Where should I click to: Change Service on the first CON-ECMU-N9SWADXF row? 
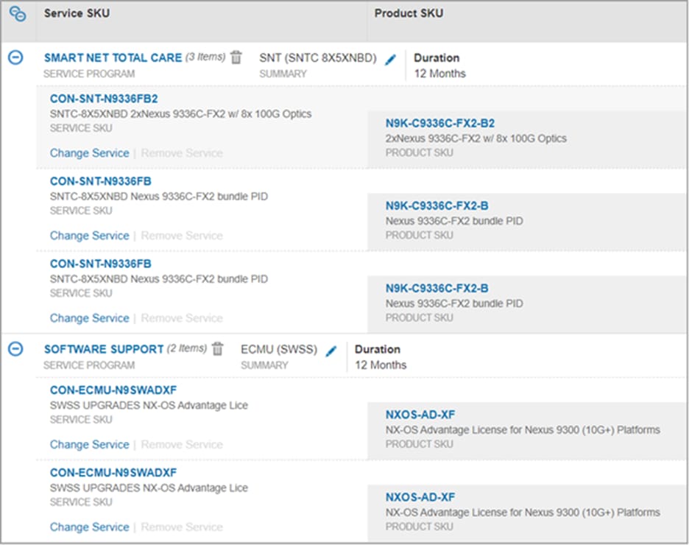[x=90, y=444]
